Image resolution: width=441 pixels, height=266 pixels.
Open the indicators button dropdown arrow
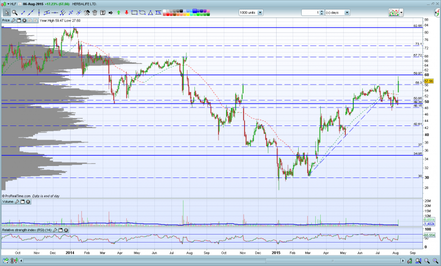[401, 12]
